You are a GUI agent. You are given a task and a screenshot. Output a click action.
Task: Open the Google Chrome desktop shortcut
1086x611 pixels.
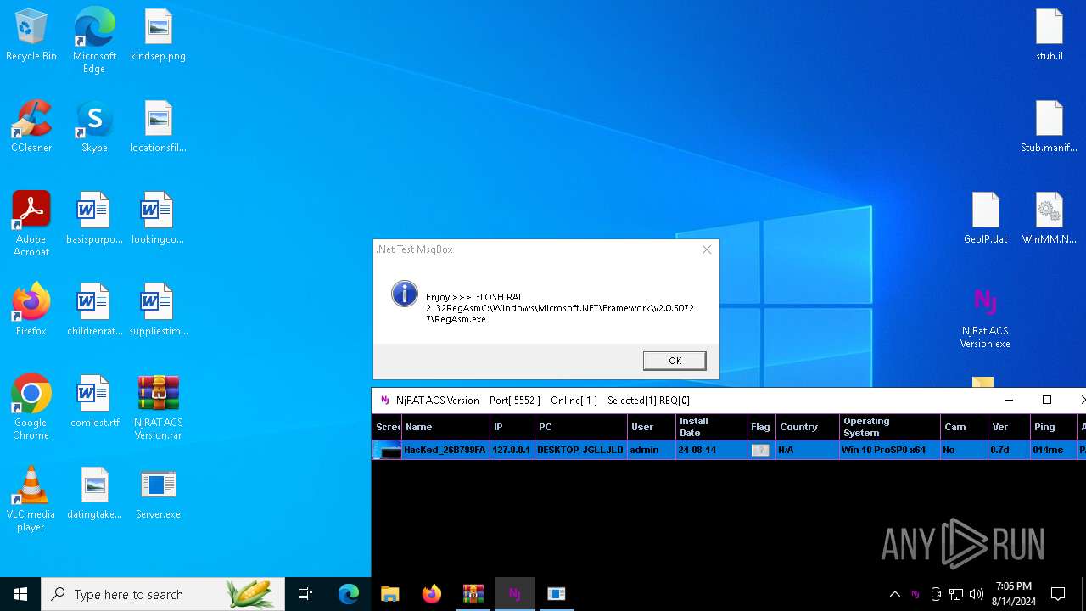click(31, 407)
